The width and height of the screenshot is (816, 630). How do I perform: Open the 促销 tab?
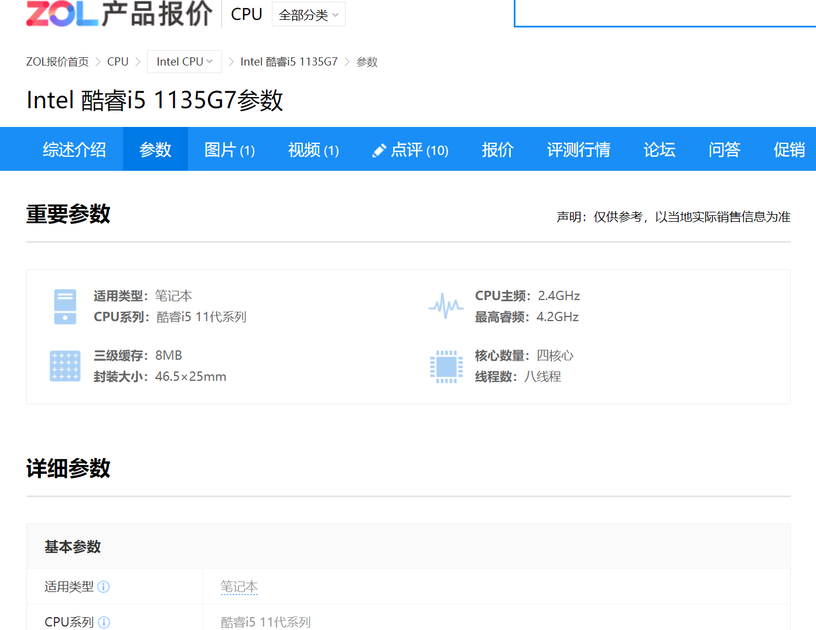coord(789,150)
